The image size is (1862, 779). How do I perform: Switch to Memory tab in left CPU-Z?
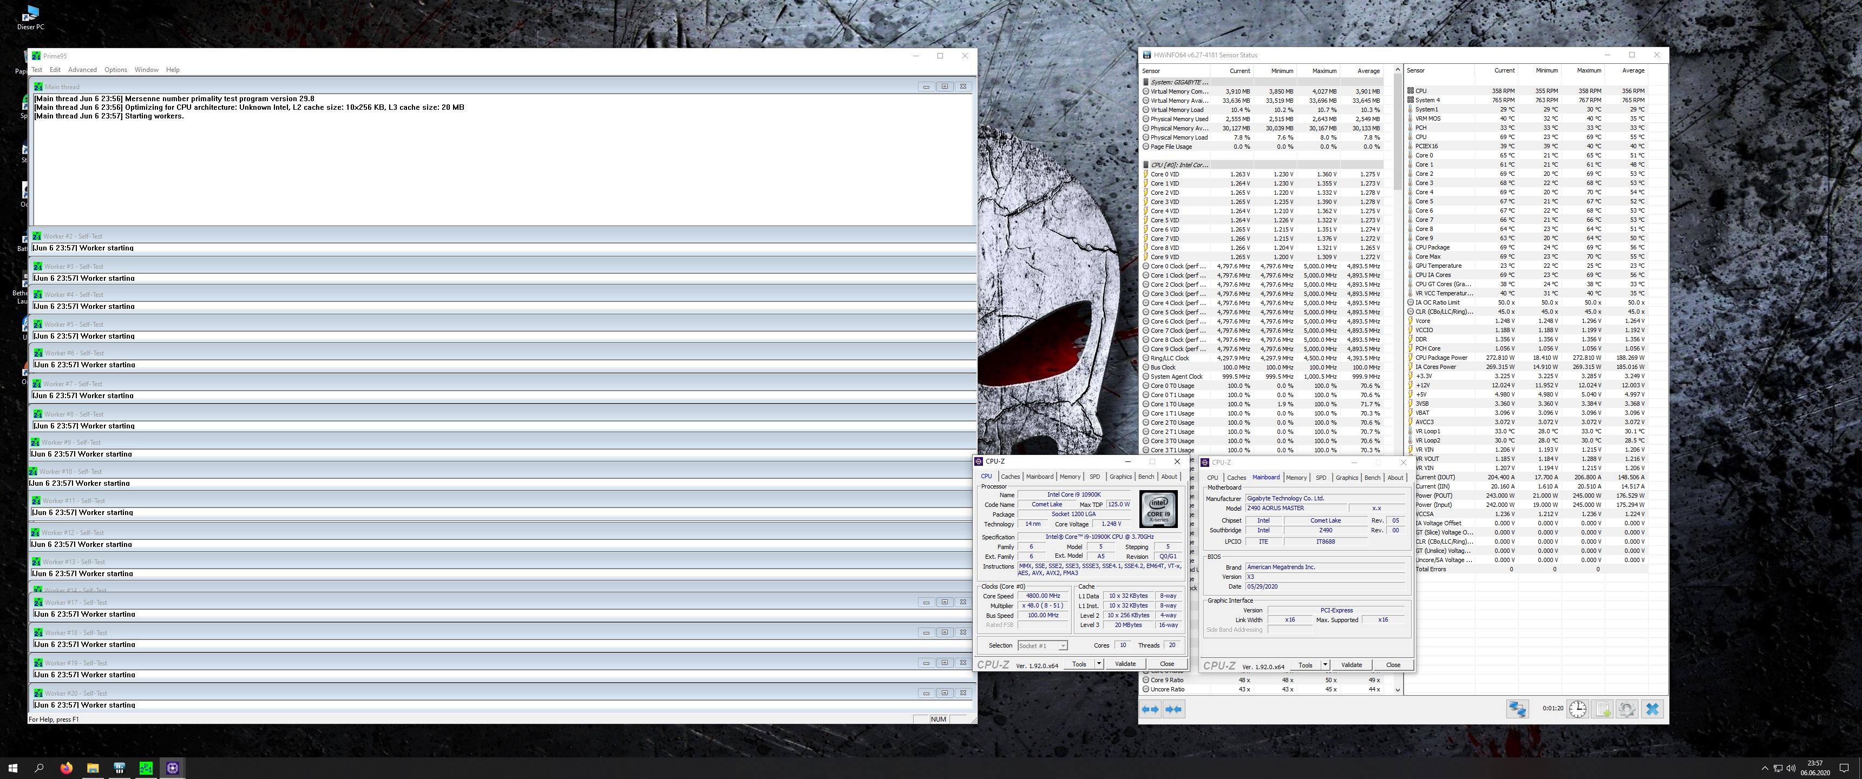pos(1071,477)
